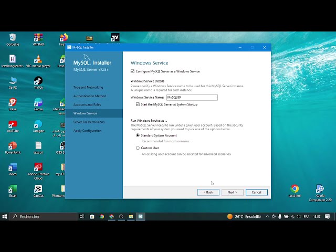The width and height of the screenshot is (336, 252).
Task: Click the microphone icon in system tray
Action: 280,217
